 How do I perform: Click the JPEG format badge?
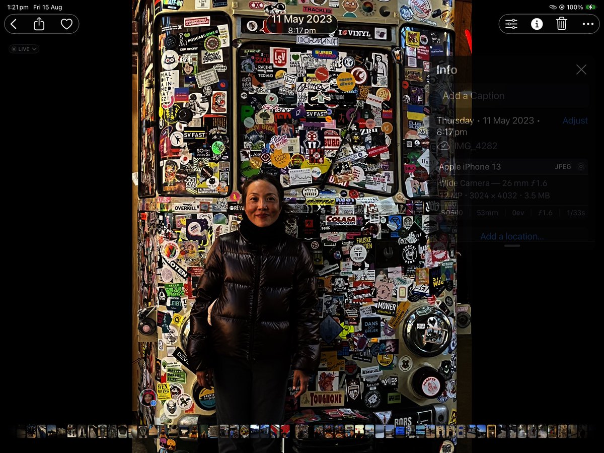563,167
